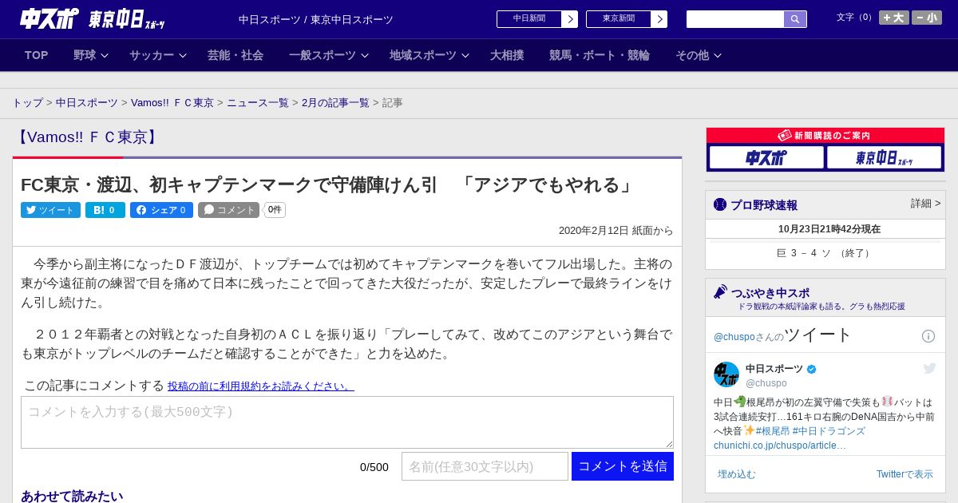Open chunichi.co.jp/chuspo/article link in tweet
This screenshot has width=958, height=503.
(x=779, y=446)
